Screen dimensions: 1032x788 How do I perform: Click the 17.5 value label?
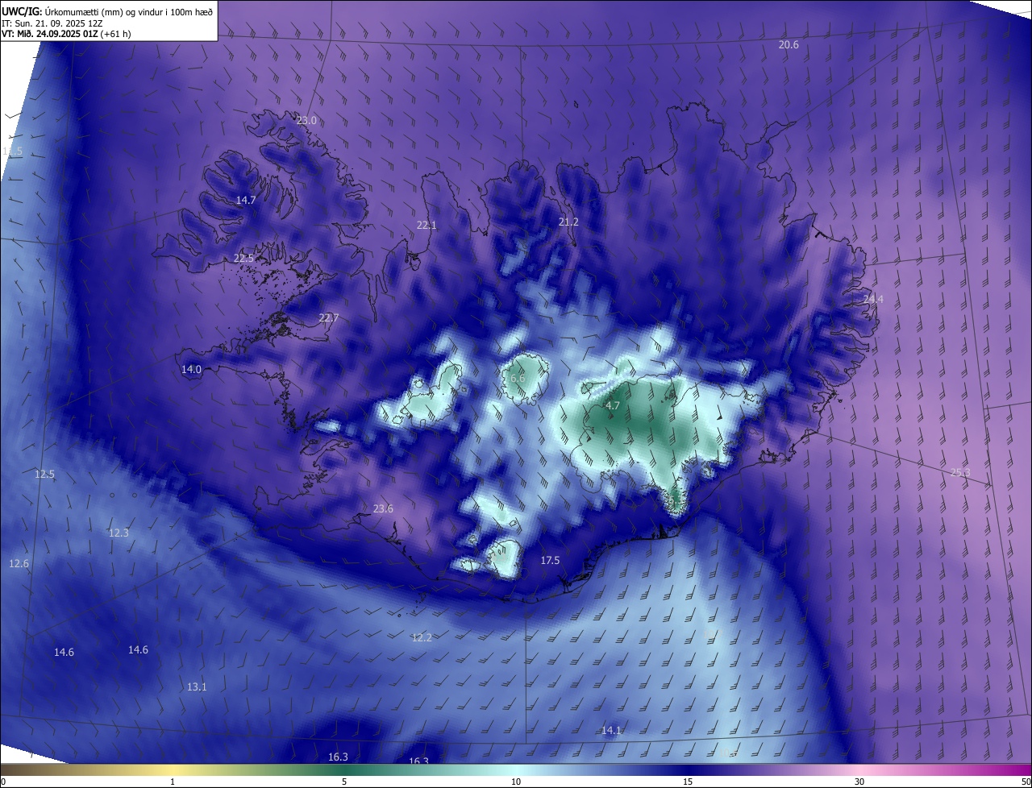pos(550,561)
